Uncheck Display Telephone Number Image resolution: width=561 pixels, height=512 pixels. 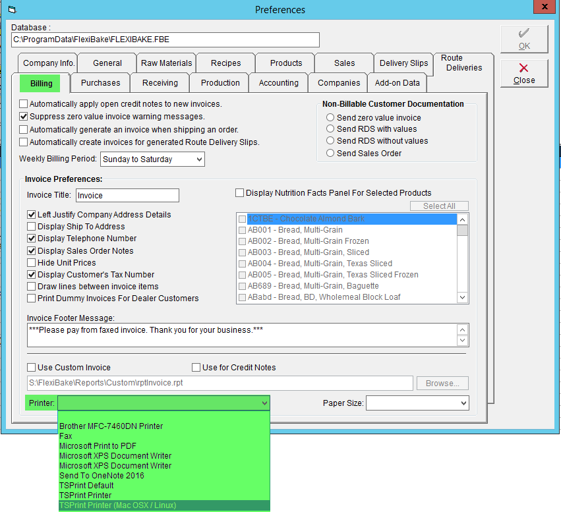[x=32, y=239]
